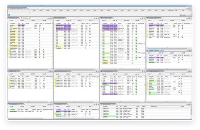This screenshot has height=130, width=200.
Task: Click the tab icon of the top-right panel
Action: [148, 18]
